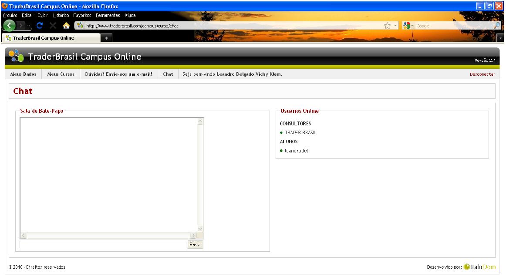Click chat box scroll right arrow
The image size is (506, 277).
click(193, 235)
